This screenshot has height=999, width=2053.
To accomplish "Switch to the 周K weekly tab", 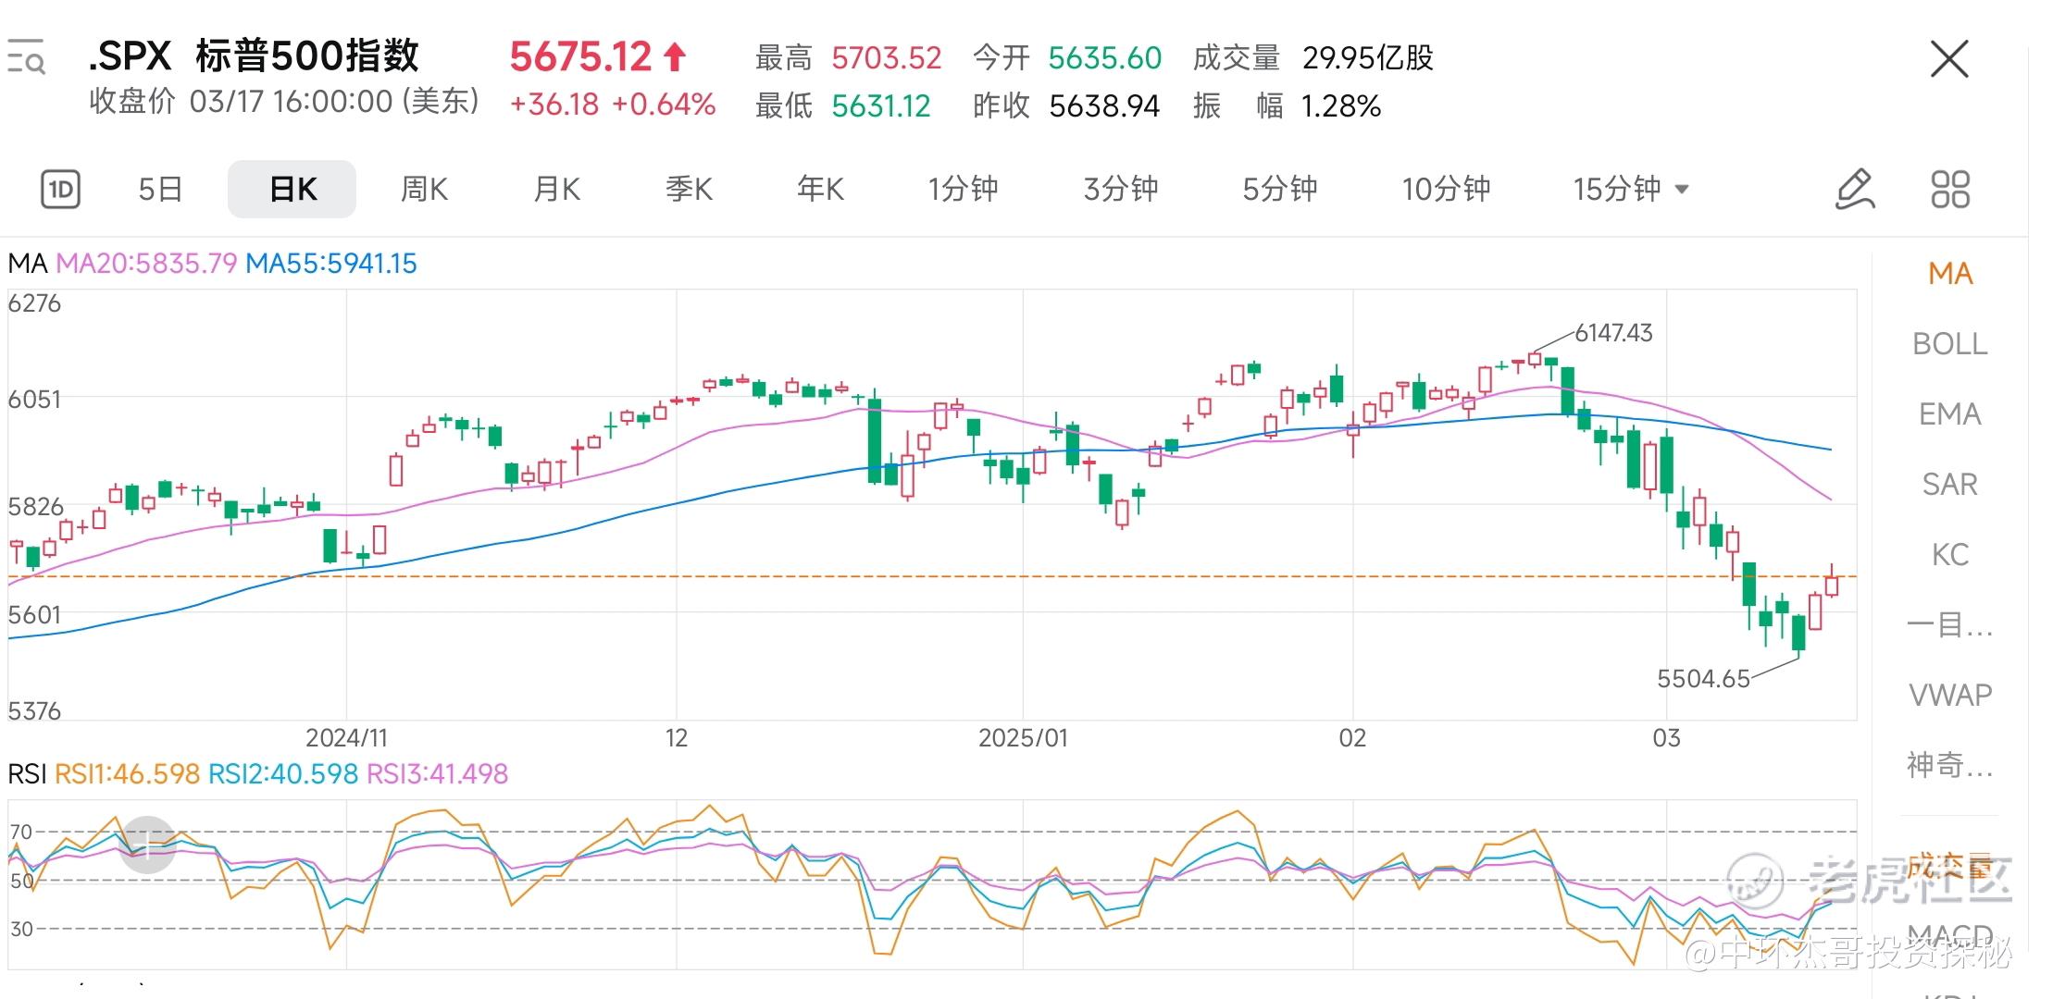I will click(x=424, y=190).
